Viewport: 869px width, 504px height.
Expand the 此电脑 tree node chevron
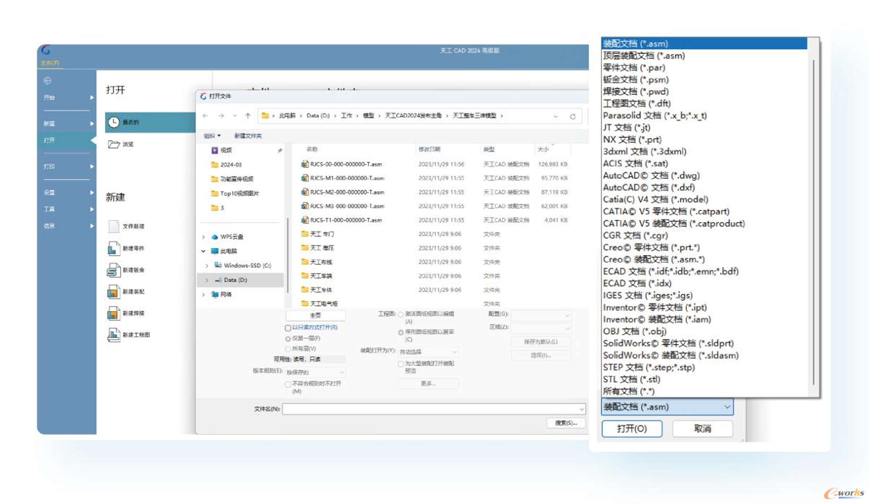pos(204,251)
